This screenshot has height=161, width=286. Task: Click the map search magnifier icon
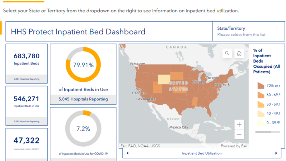(227, 54)
